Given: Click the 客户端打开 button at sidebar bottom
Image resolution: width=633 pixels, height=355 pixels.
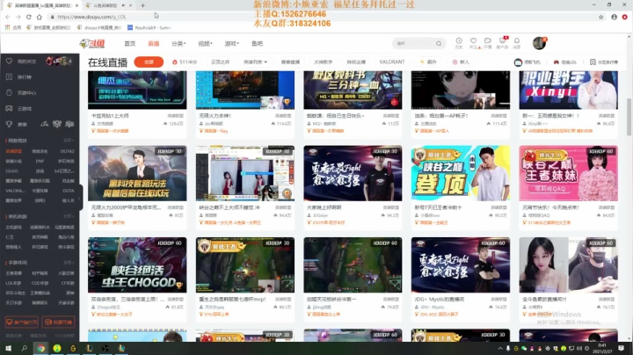Looking at the screenshot, I should tap(21, 322).
